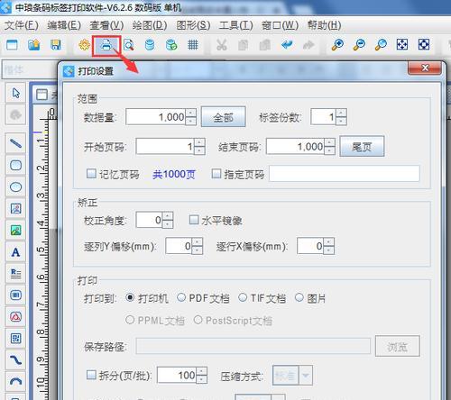Increase the 数据量 spinner value
Screen dimensions: 451x400
tap(190, 113)
